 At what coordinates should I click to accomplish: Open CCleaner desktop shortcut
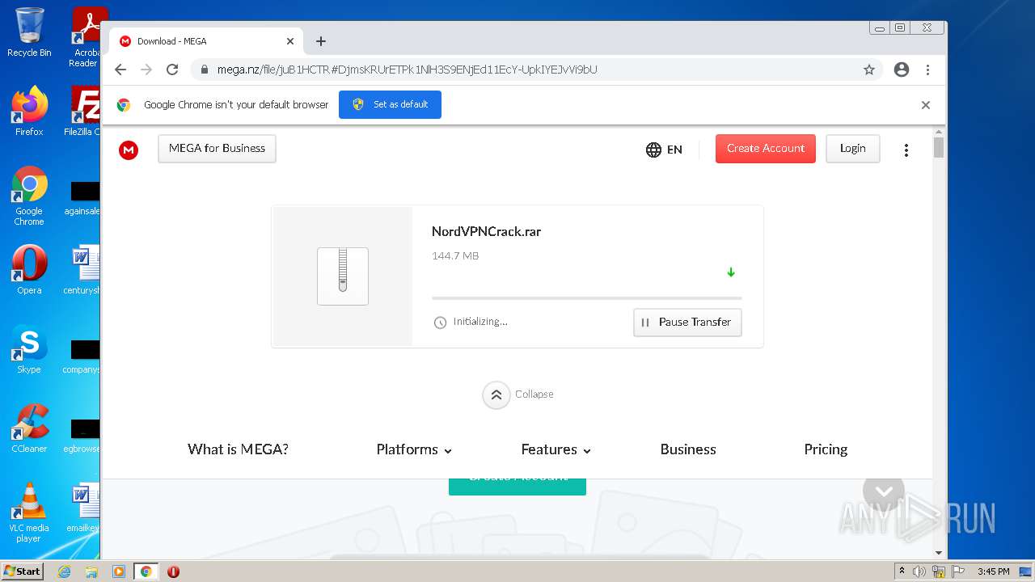[x=29, y=428]
